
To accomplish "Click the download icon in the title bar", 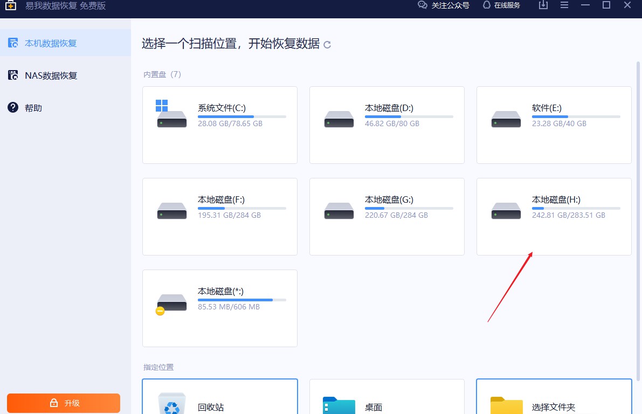I will coord(543,5).
